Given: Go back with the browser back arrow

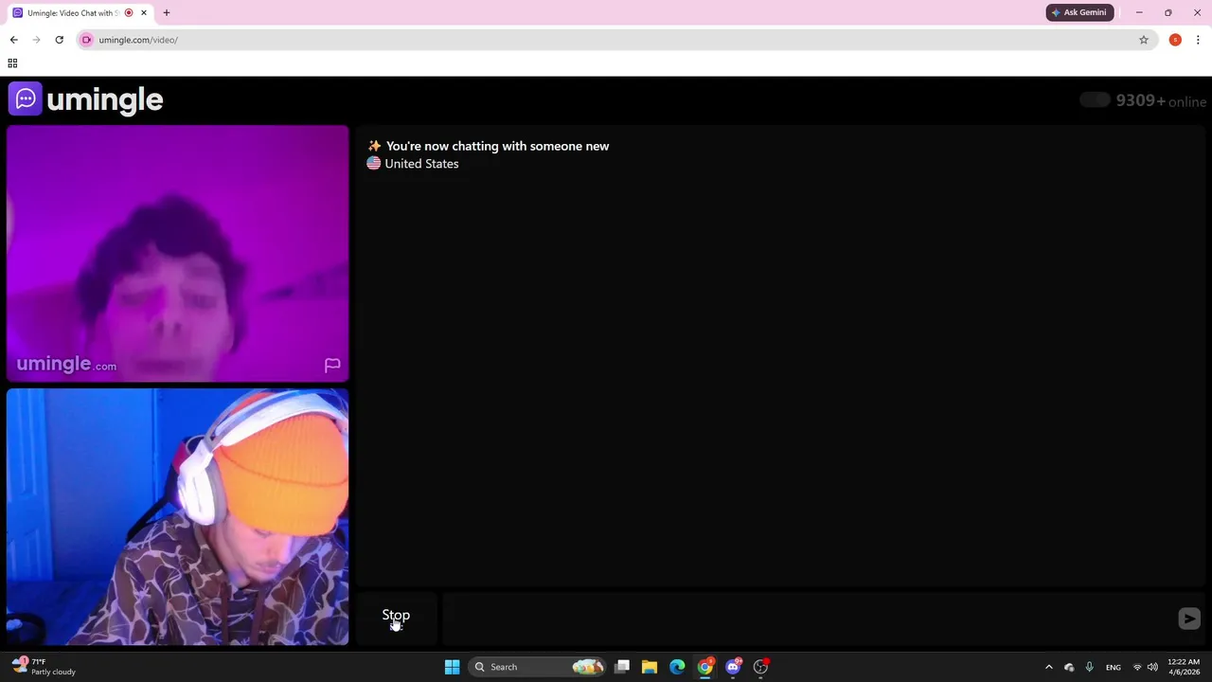Looking at the screenshot, I should [x=13, y=40].
